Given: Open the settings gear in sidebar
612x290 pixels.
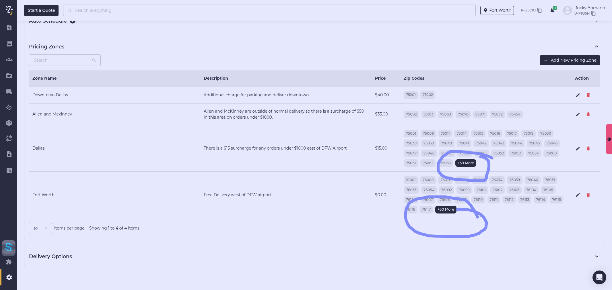Looking at the screenshot, I should [x=9, y=277].
